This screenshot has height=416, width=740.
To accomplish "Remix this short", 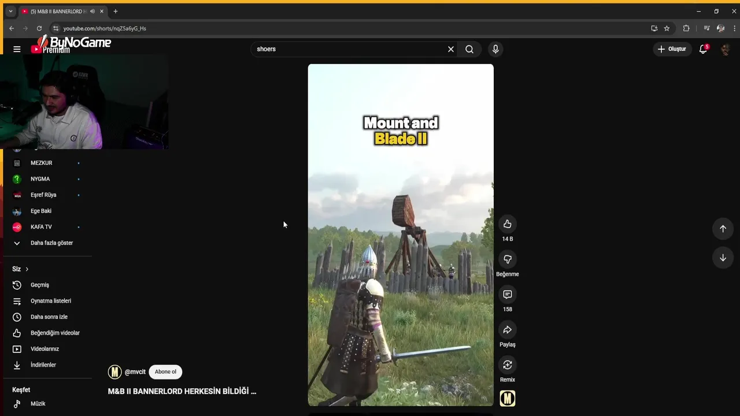I will click(x=508, y=365).
